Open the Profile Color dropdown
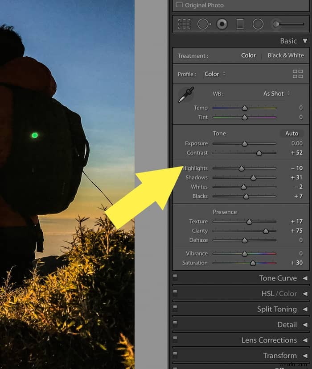 (215, 74)
